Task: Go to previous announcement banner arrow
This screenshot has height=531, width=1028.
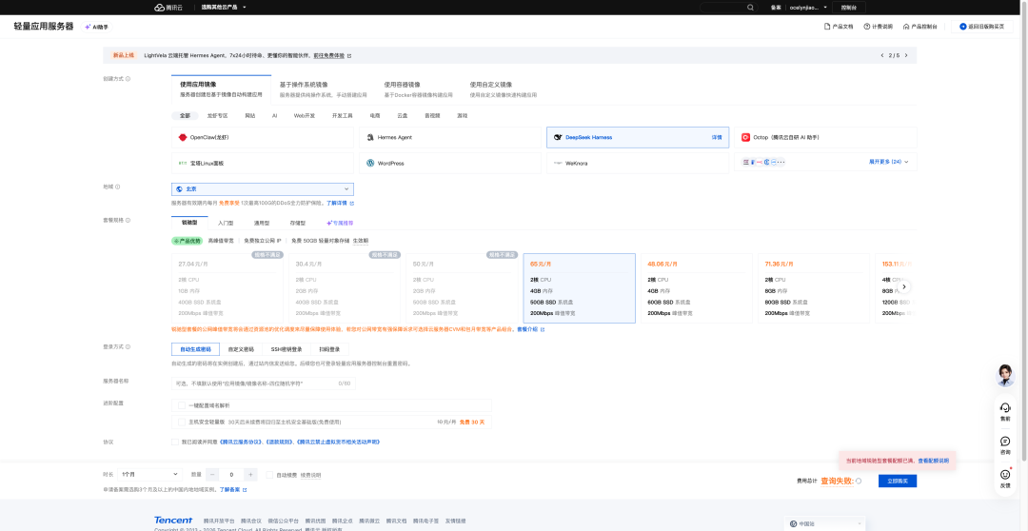Action: click(x=881, y=56)
